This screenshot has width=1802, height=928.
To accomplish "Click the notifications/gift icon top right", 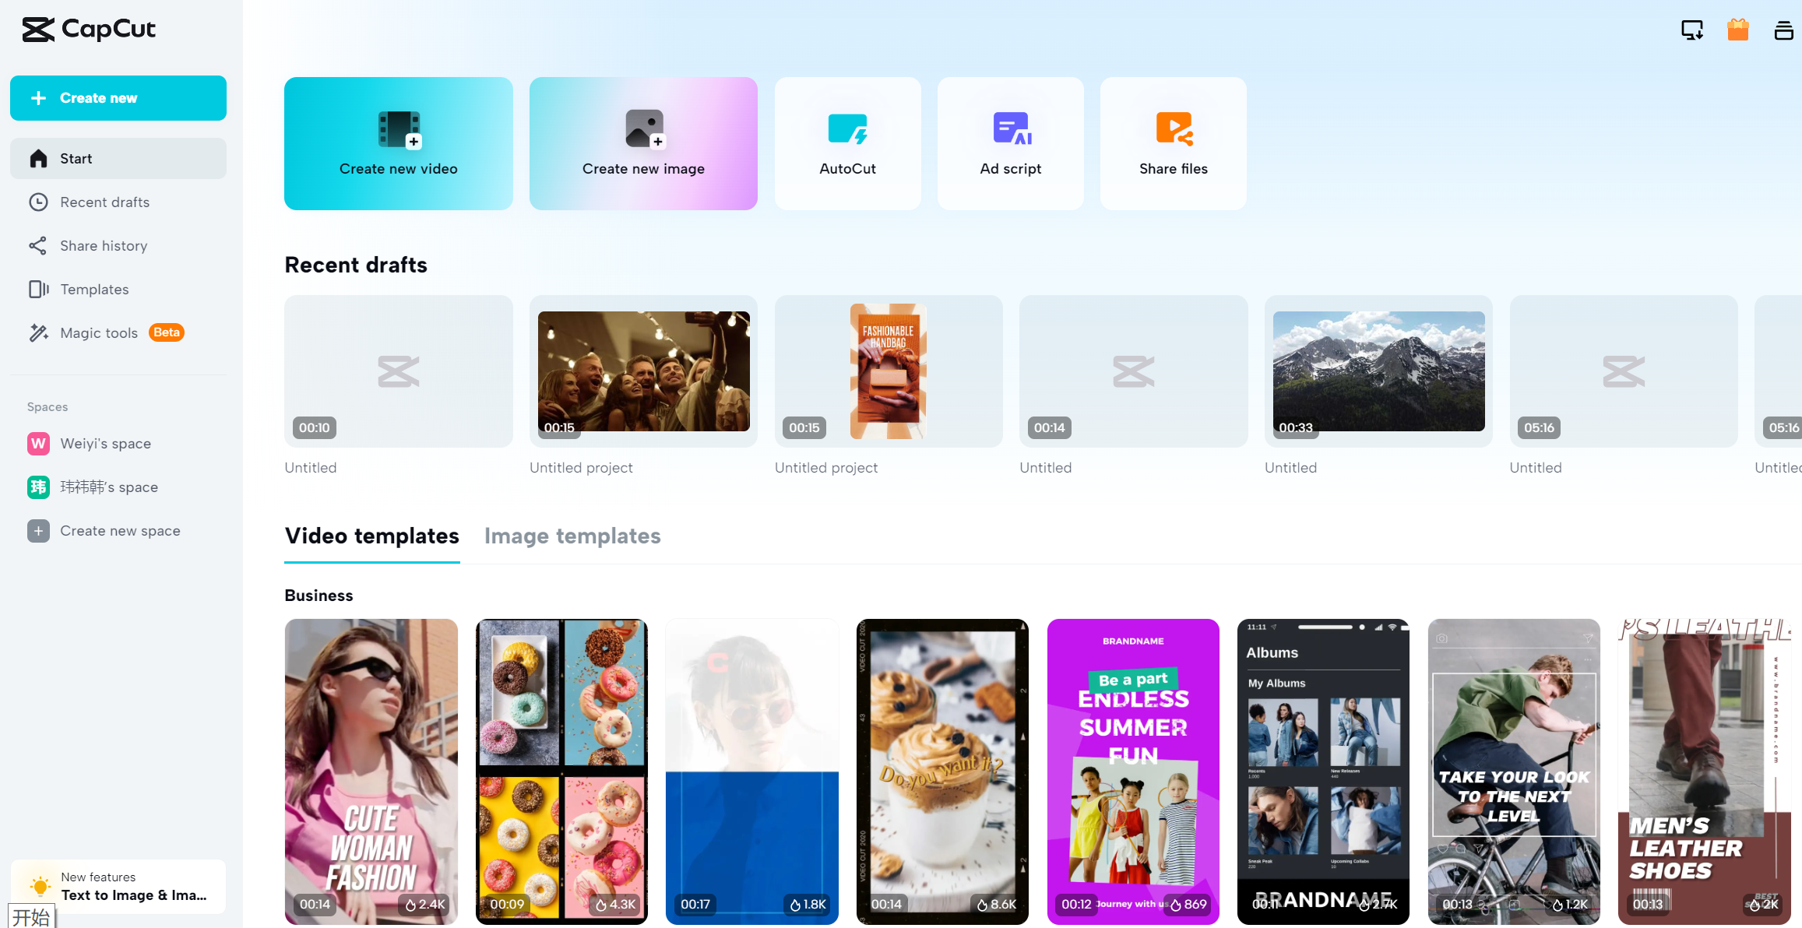I will [x=1738, y=30].
